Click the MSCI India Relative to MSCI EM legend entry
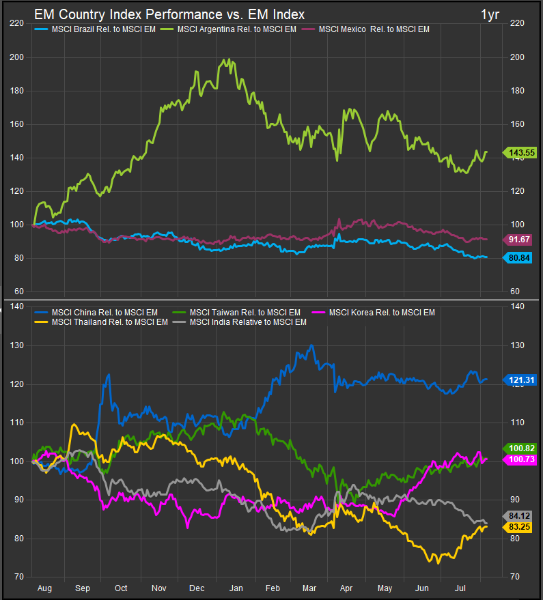Screen dimensions: 543x600 point(239,322)
